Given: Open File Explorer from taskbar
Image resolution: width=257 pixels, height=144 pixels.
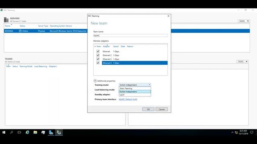Looking at the screenshot, I should tap(35, 132).
